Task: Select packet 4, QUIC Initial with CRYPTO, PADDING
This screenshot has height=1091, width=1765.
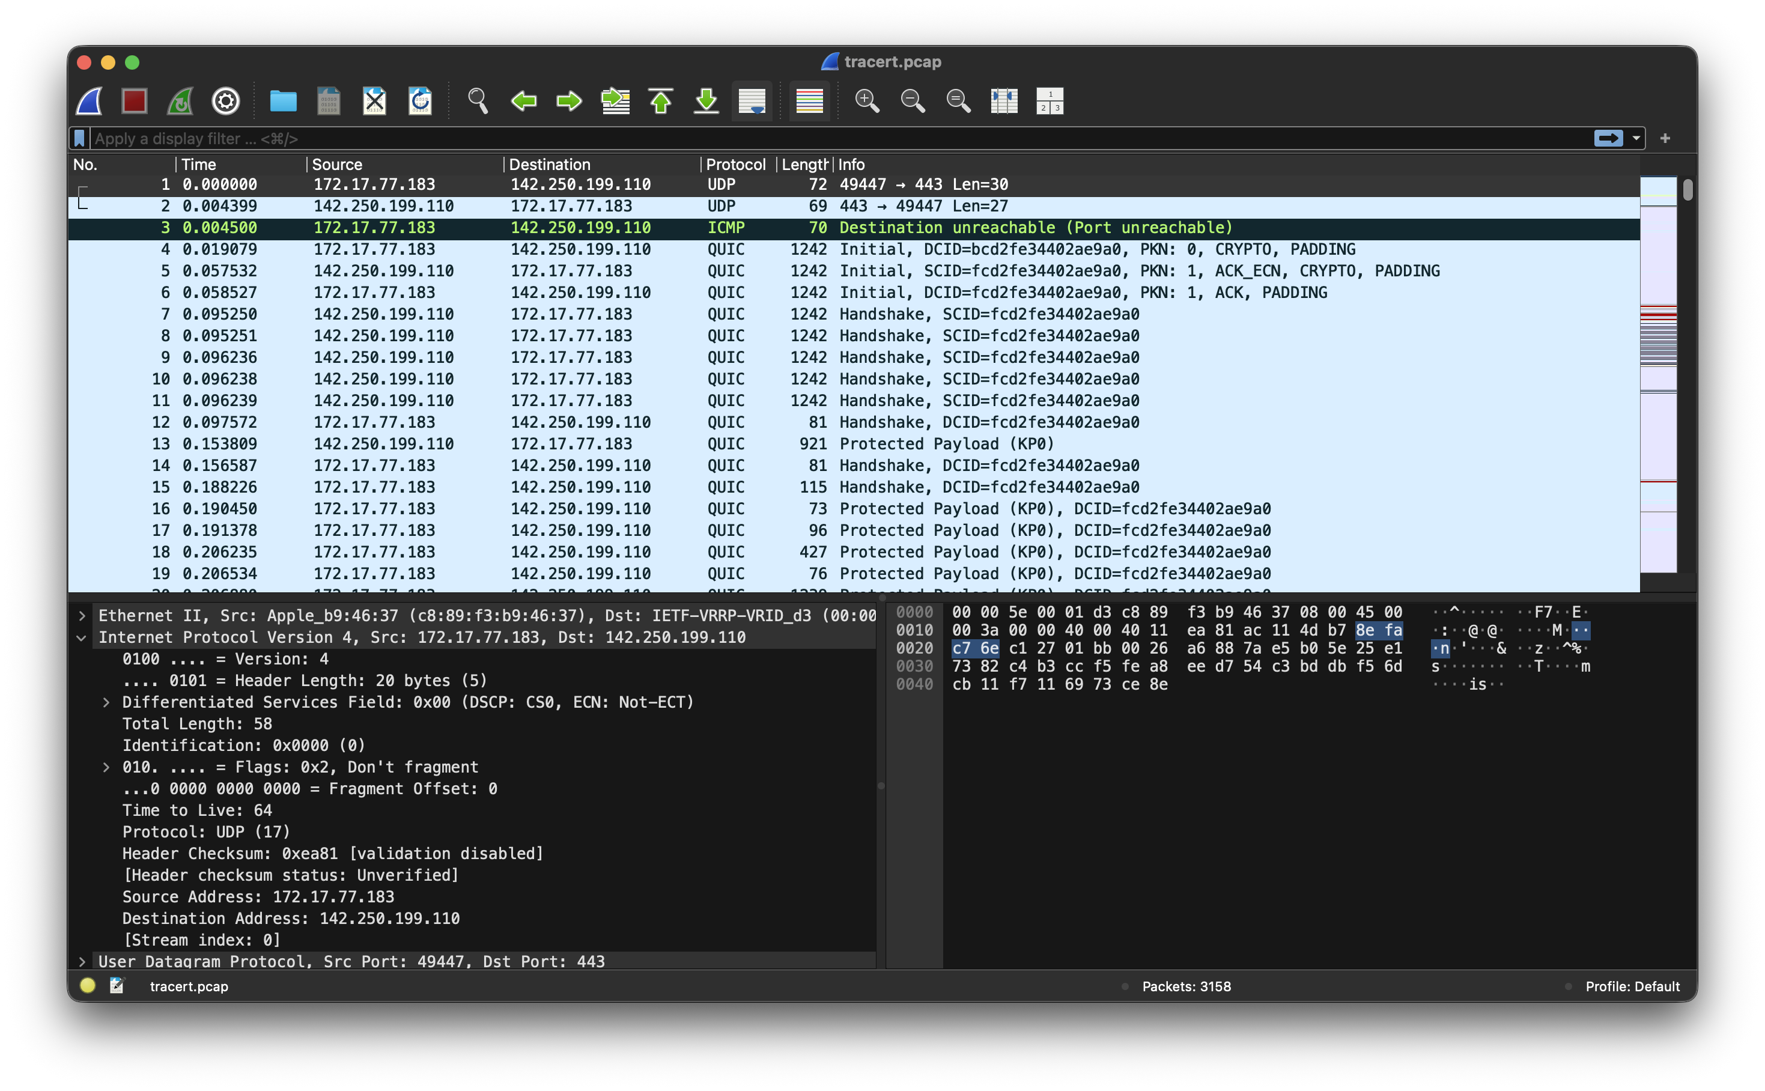Action: (x=854, y=250)
